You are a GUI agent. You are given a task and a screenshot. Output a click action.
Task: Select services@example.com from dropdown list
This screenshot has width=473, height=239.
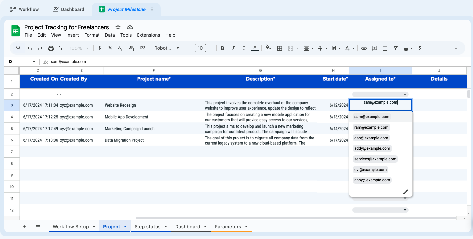pos(375,159)
